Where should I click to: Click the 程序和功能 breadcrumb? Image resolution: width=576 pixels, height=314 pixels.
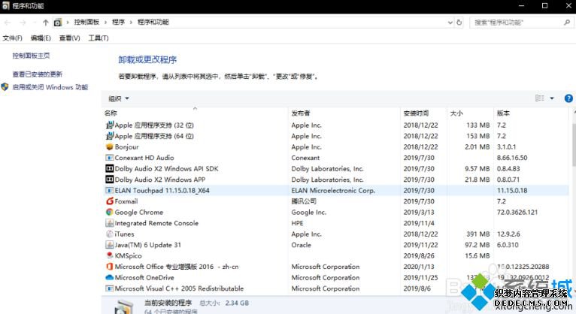pyautogui.click(x=153, y=22)
